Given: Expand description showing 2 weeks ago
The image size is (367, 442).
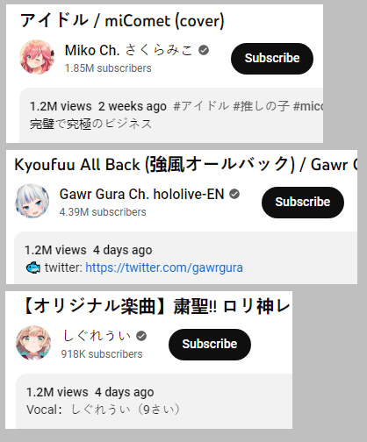Looking at the screenshot, I should (x=171, y=115).
